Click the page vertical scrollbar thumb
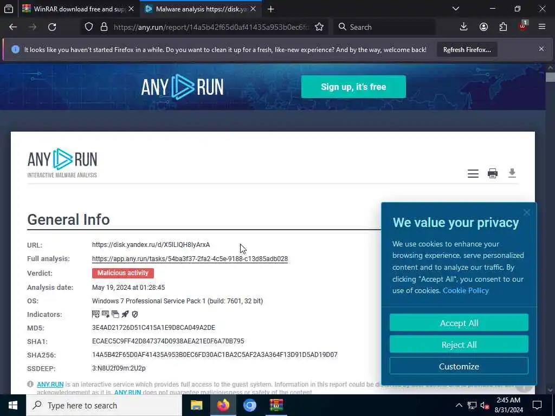 point(550,77)
